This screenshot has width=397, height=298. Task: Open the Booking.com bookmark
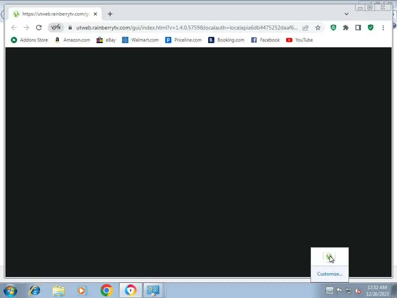[x=226, y=40]
